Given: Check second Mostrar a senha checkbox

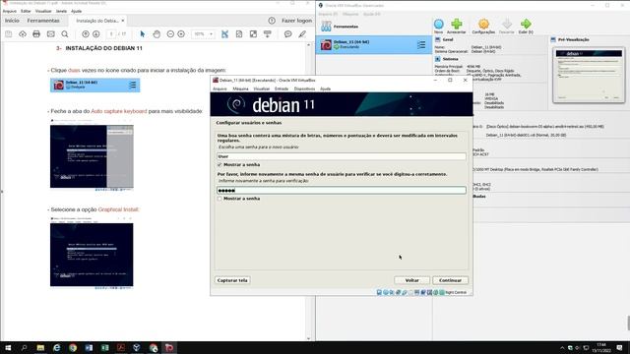Looking at the screenshot, I should click(x=220, y=199).
